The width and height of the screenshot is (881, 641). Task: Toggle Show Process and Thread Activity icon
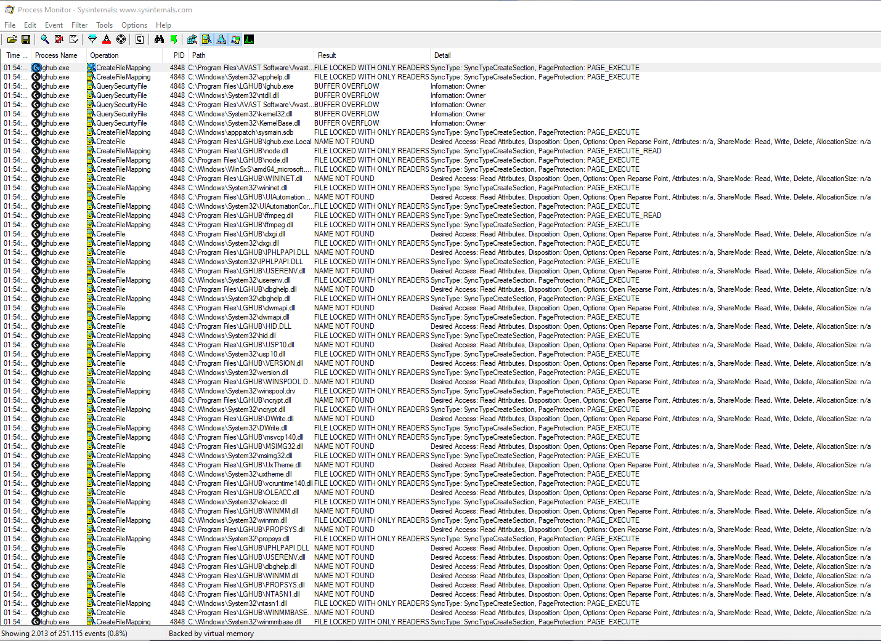(x=235, y=39)
